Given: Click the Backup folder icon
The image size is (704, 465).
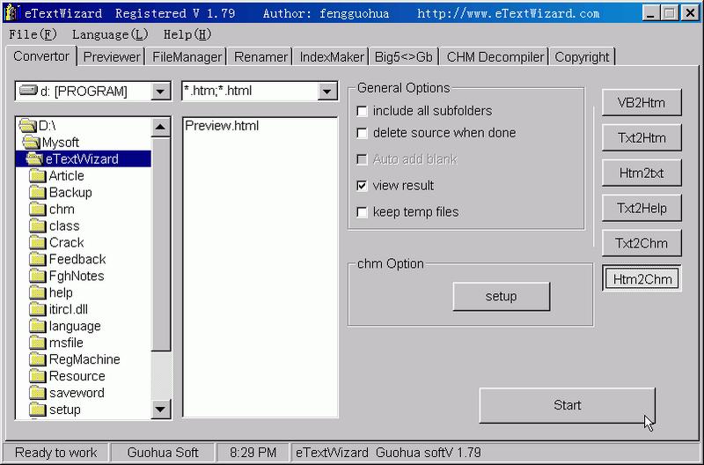Looking at the screenshot, I should tap(38, 192).
